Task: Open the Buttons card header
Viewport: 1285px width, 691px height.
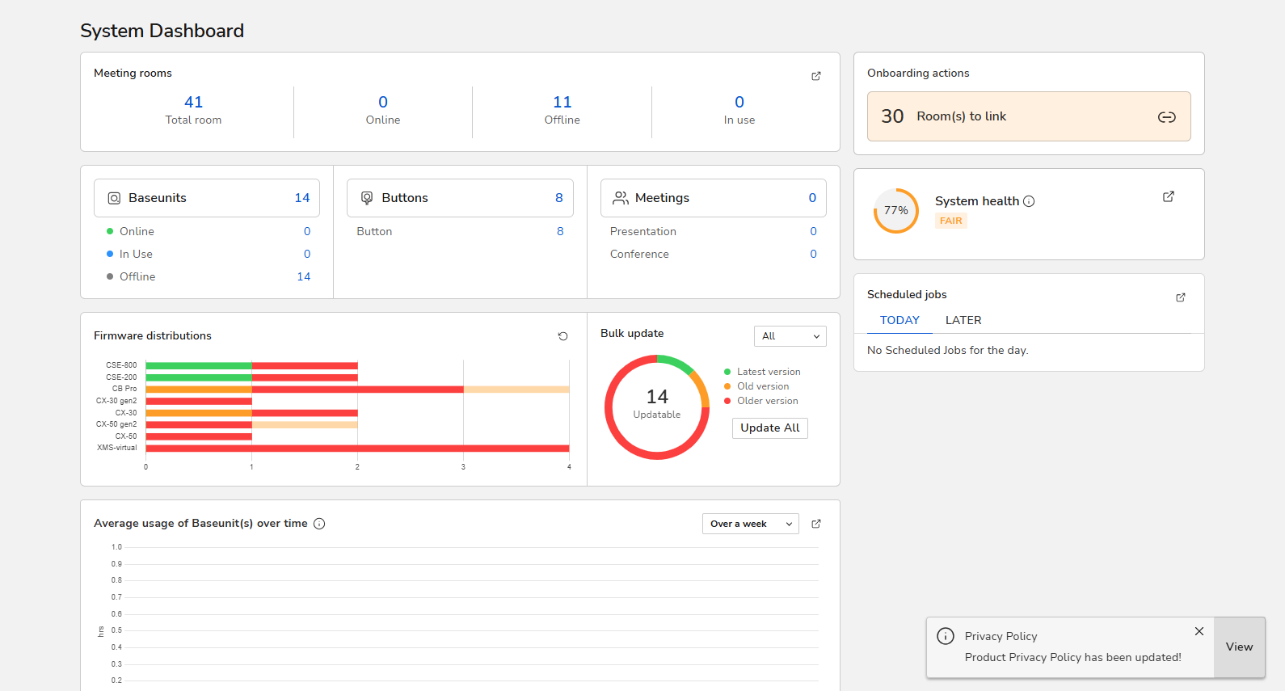Action: [460, 198]
